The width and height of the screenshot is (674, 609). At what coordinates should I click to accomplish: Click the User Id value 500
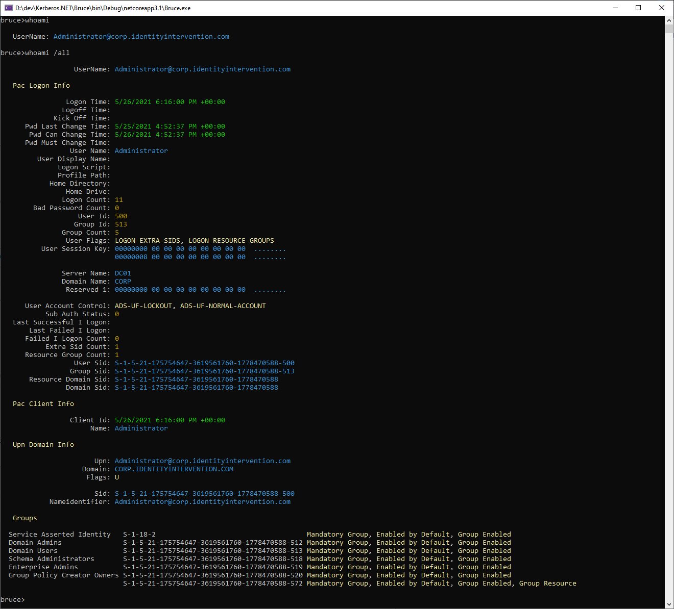click(121, 216)
